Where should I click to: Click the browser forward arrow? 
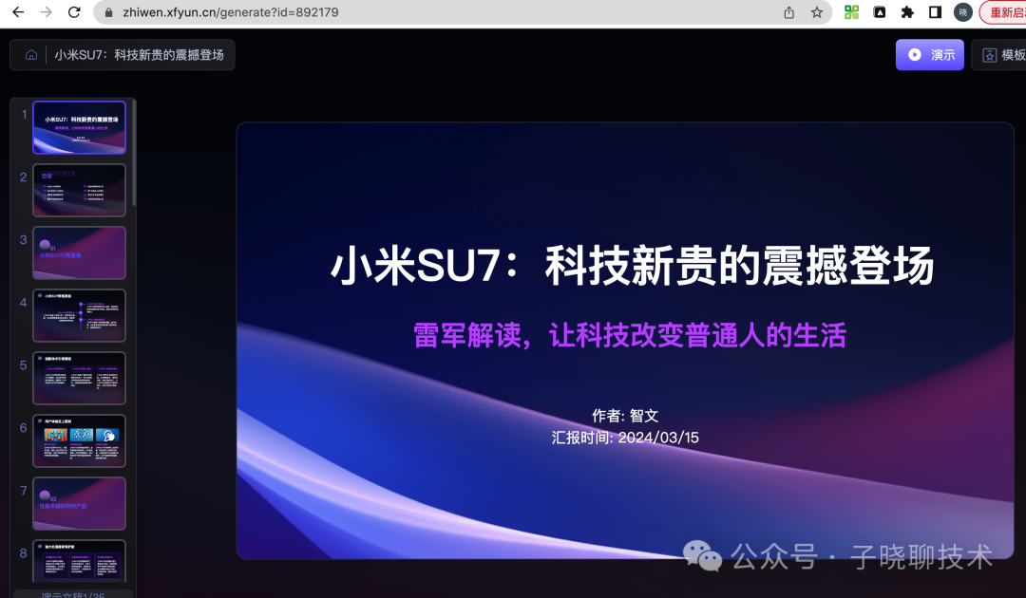click(46, 12)
